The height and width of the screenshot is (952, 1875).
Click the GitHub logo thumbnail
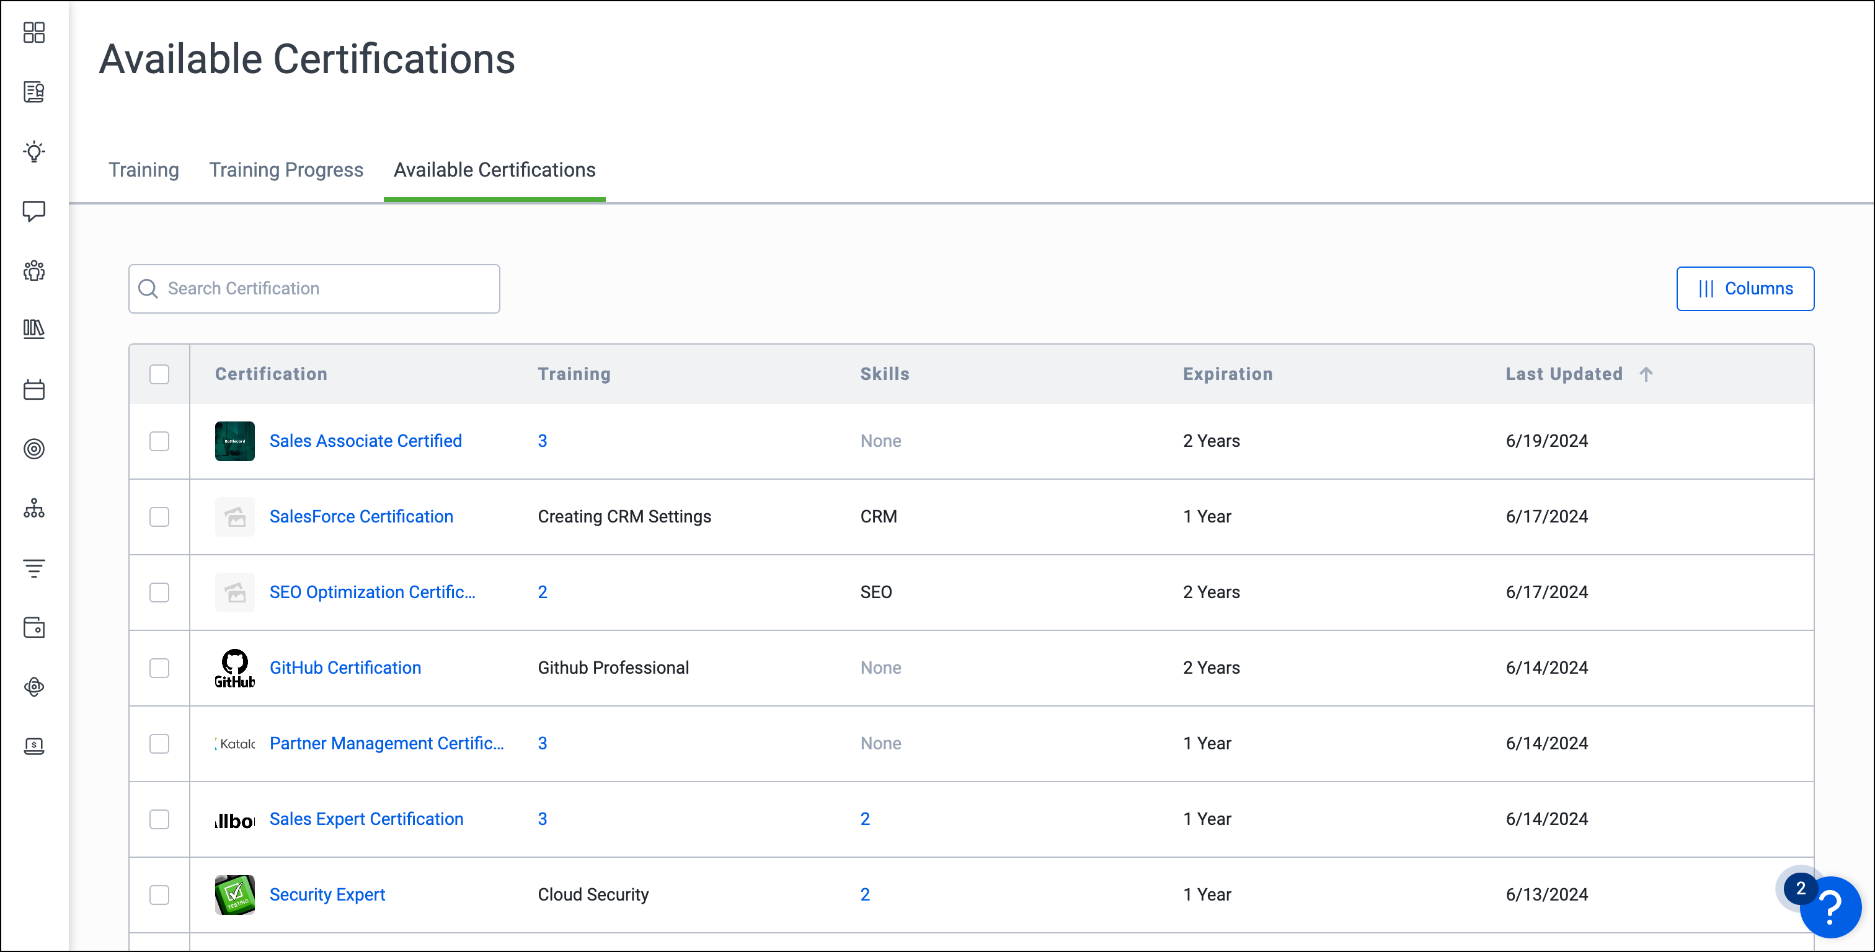[234, 668]
